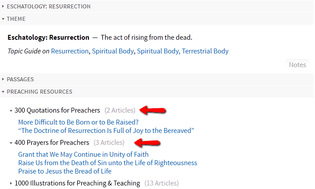
Task: Open 'Raise Us from the Death of Sin' prayer
Action: [x=107, y=163]
